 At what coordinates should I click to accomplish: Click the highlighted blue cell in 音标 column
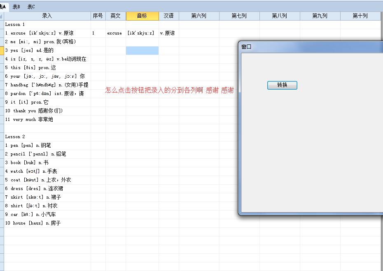tap(142, 51)
